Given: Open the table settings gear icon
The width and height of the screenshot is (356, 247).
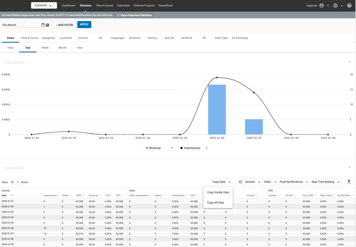Looking at the screenshot, I should coord(240,182).
